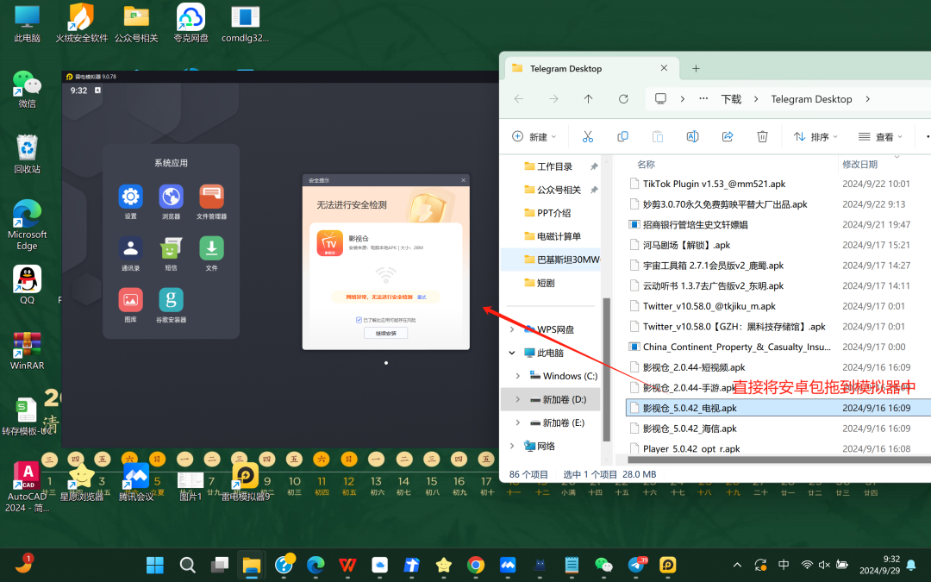Close the 安全提示 security dialog

[464, 180]
